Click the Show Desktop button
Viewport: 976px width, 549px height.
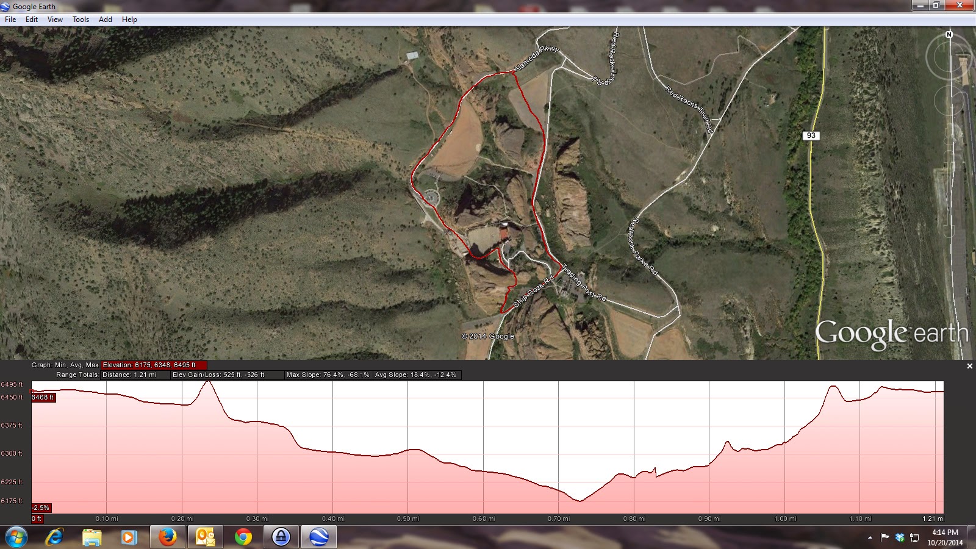[972, 537]
